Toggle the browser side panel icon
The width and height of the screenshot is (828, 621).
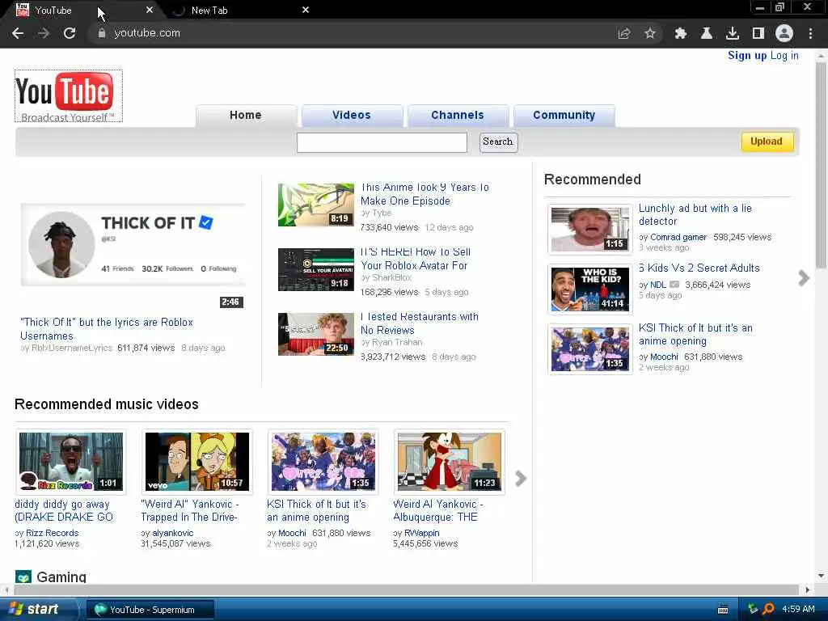click(x=758, y=34)
